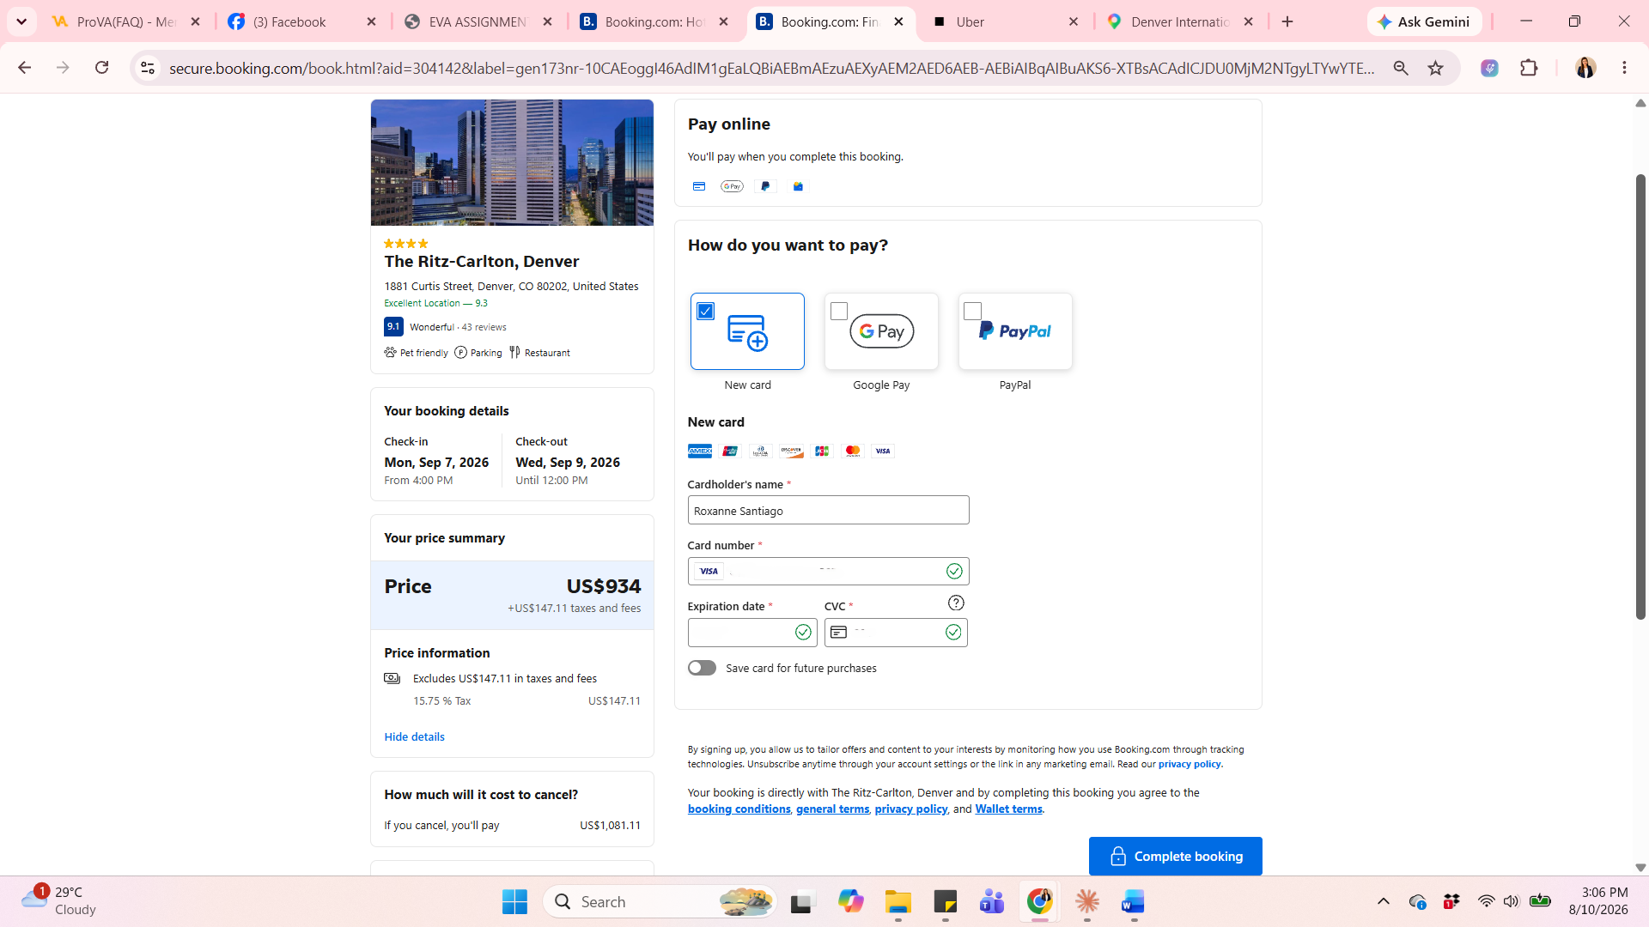Click the zoom magnifier icon in address bar
The width and height of the screenshot is (1649, 927).
click(1401, 68)
